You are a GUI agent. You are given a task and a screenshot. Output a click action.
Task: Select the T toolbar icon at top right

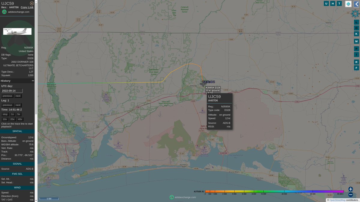[340, 3]
